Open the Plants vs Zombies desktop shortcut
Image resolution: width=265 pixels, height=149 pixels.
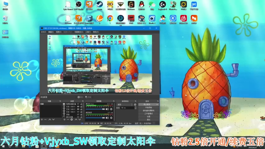[173, 6]
